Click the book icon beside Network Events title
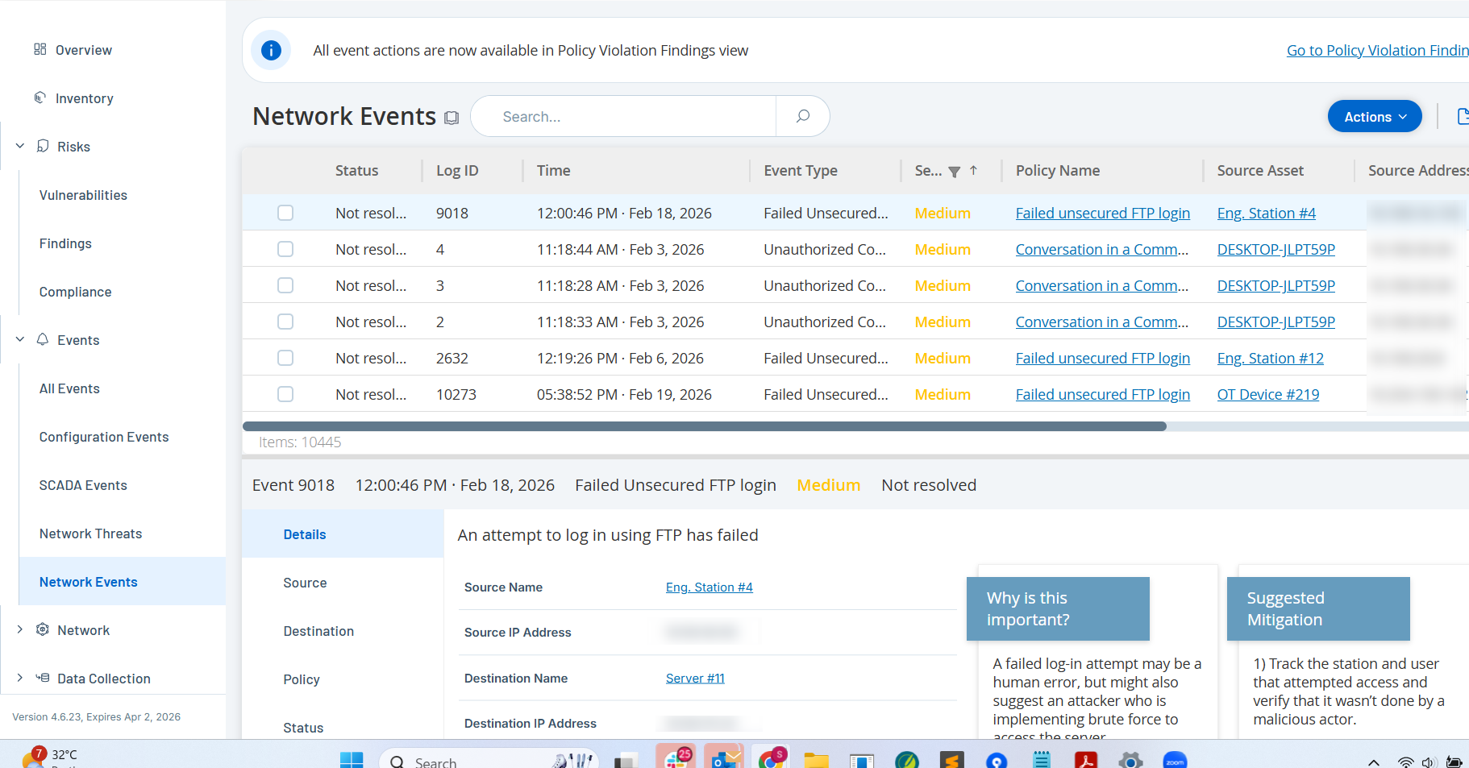Viewport: 1469px width, 768px height. (452, 118)
